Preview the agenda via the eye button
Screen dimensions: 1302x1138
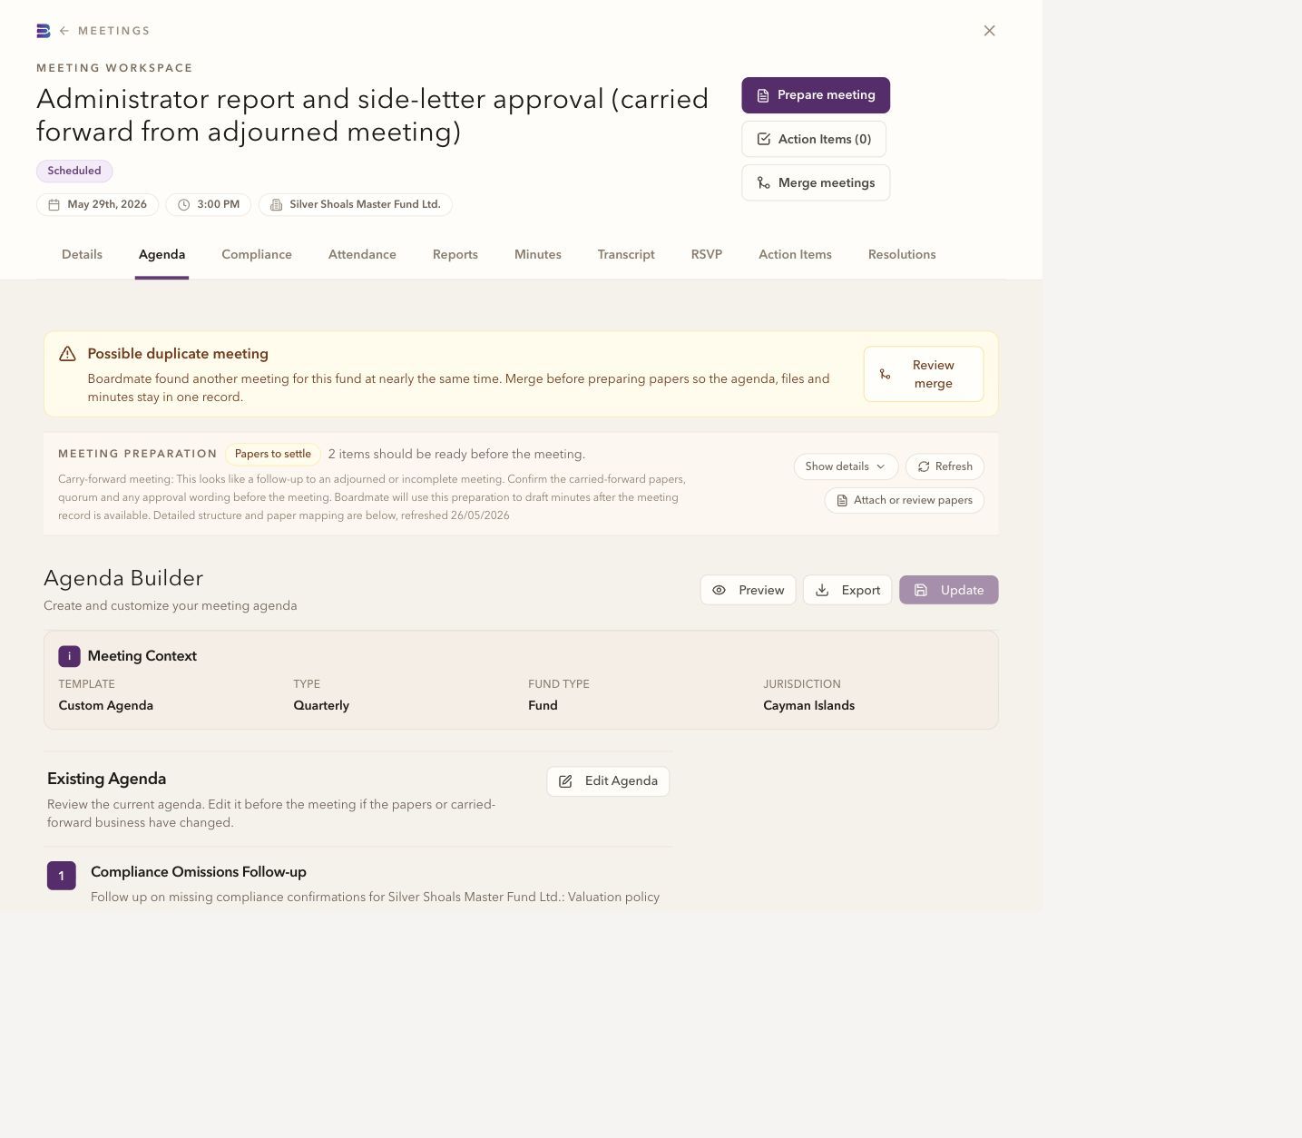pyautogui.click(x=748, y=590)
